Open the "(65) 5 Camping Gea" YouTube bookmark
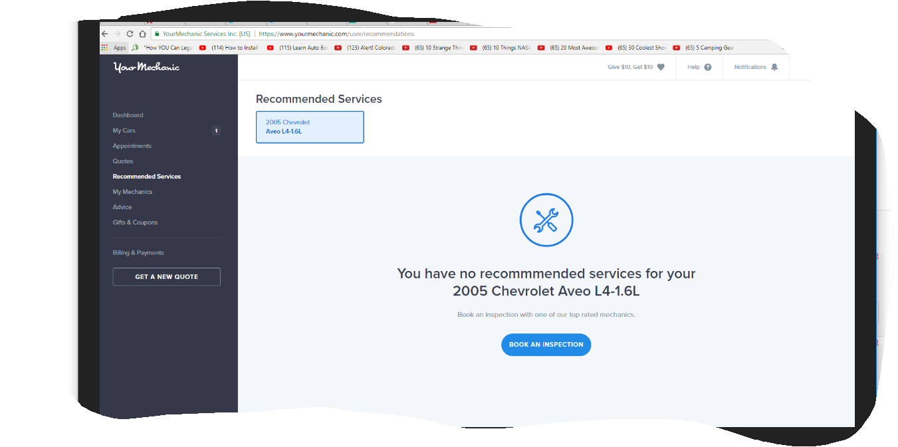The height and width of the screenshot is (447, 898). click(704, 48)
